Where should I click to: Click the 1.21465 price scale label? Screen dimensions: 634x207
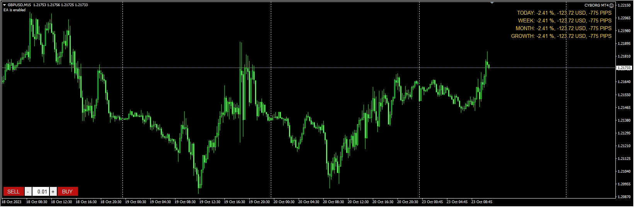click(624, 107)
